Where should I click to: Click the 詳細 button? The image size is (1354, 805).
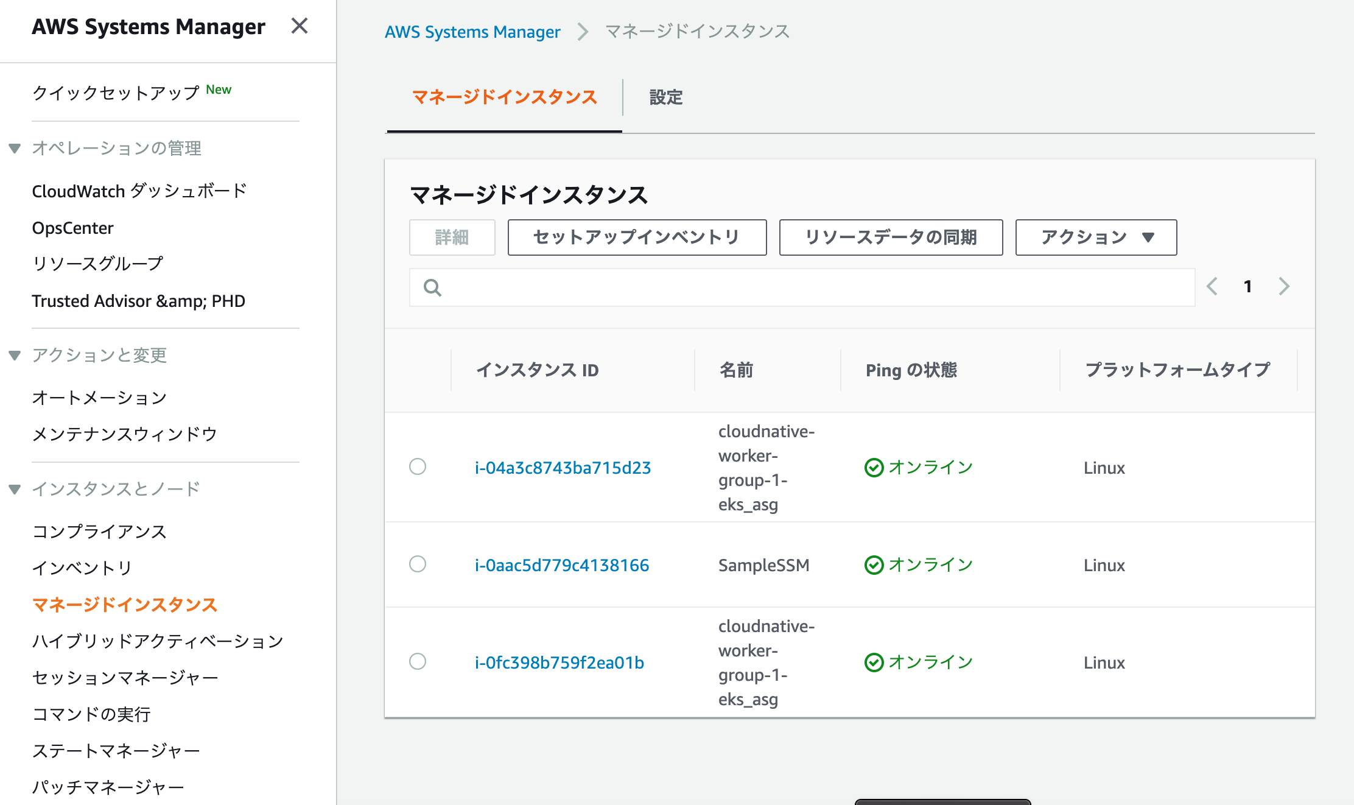point(452,237)
